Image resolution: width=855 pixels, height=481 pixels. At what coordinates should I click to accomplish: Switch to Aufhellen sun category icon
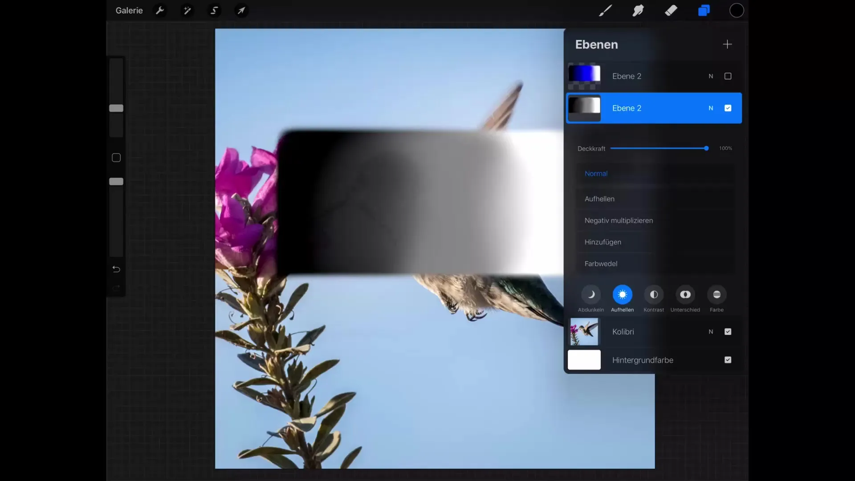[x=622, y=294]
